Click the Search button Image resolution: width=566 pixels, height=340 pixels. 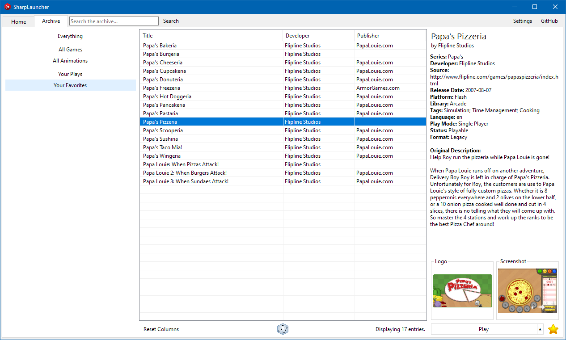(171, 21)
